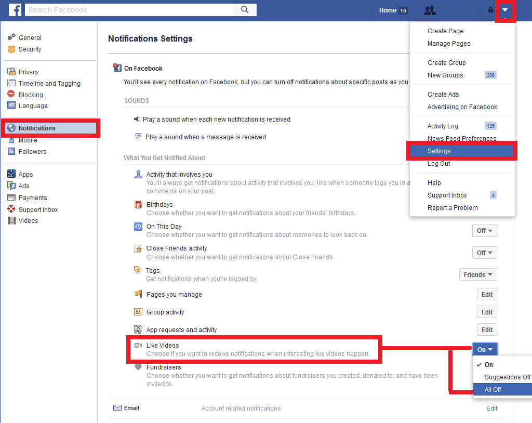Screen dimensions: 532x423
Task: Click the speaker icon for notification sound
Action: pyautogui.click(x=137, y=119)
